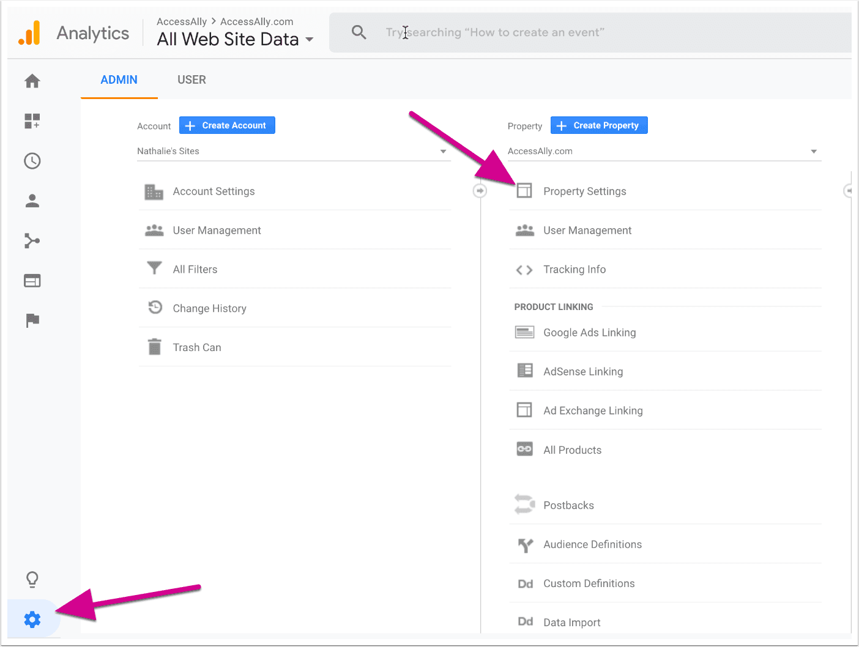Click the AccessAlly breadcrumb account name

pyautogui.click(x=182, y=21)
